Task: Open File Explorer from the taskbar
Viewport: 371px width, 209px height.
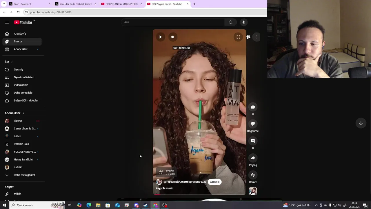Action: click(98, 205)
